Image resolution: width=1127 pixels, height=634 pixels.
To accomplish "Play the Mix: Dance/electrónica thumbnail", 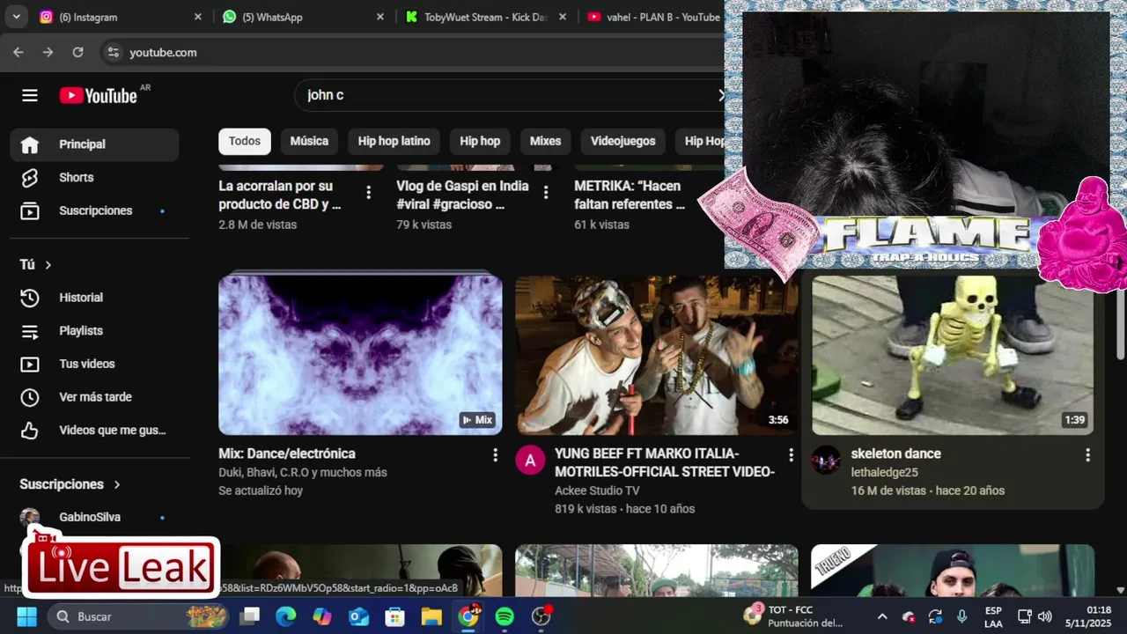I will point(360,355).
